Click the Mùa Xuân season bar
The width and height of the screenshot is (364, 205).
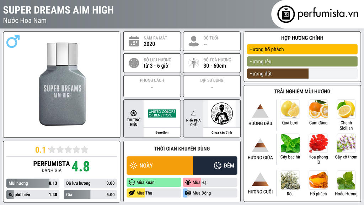[x=154, y=183]
